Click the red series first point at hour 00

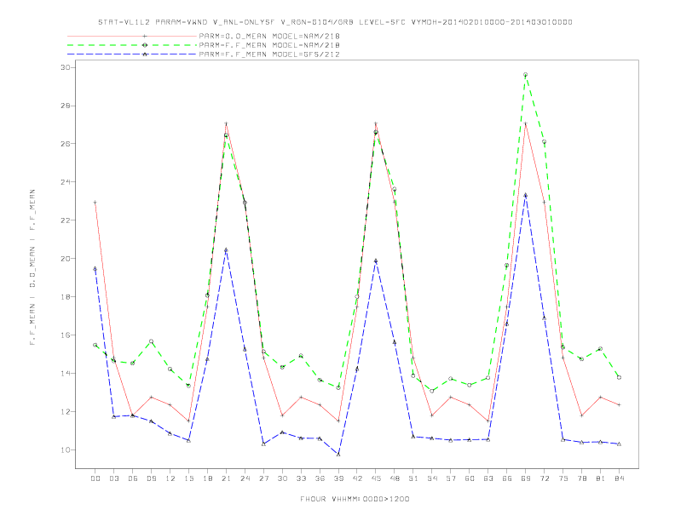click(x=95, y=202)
